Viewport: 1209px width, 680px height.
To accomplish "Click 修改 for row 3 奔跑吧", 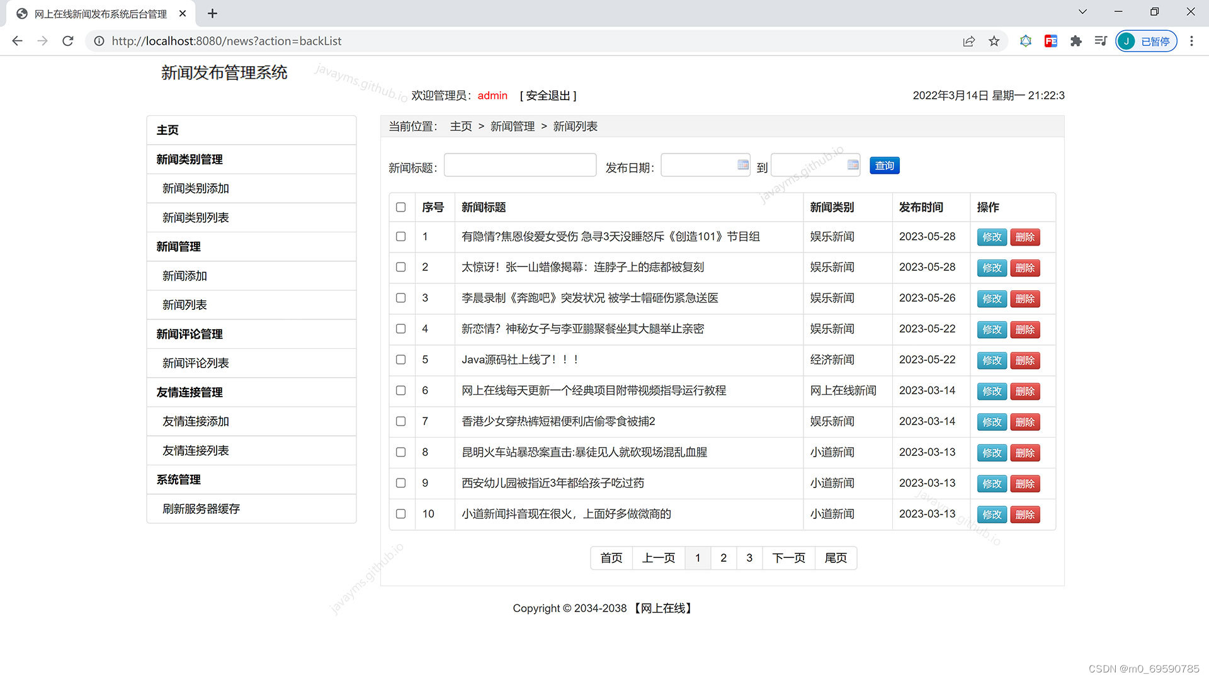I will click(x=992, y=299).
